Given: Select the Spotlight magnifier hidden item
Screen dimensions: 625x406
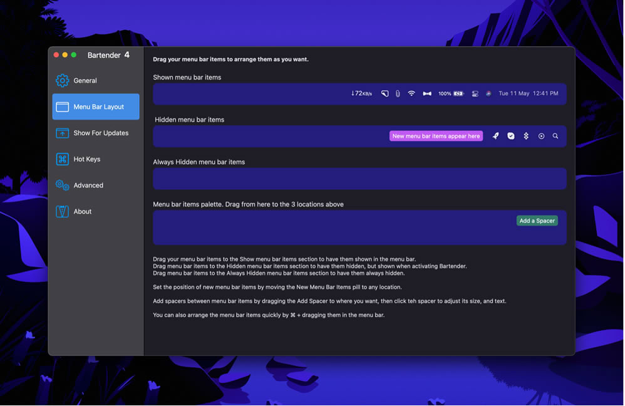Looking at the screenshot, I should tap(555, 137).
